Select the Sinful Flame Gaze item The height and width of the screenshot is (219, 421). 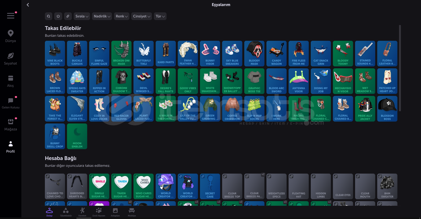(99, 53)
